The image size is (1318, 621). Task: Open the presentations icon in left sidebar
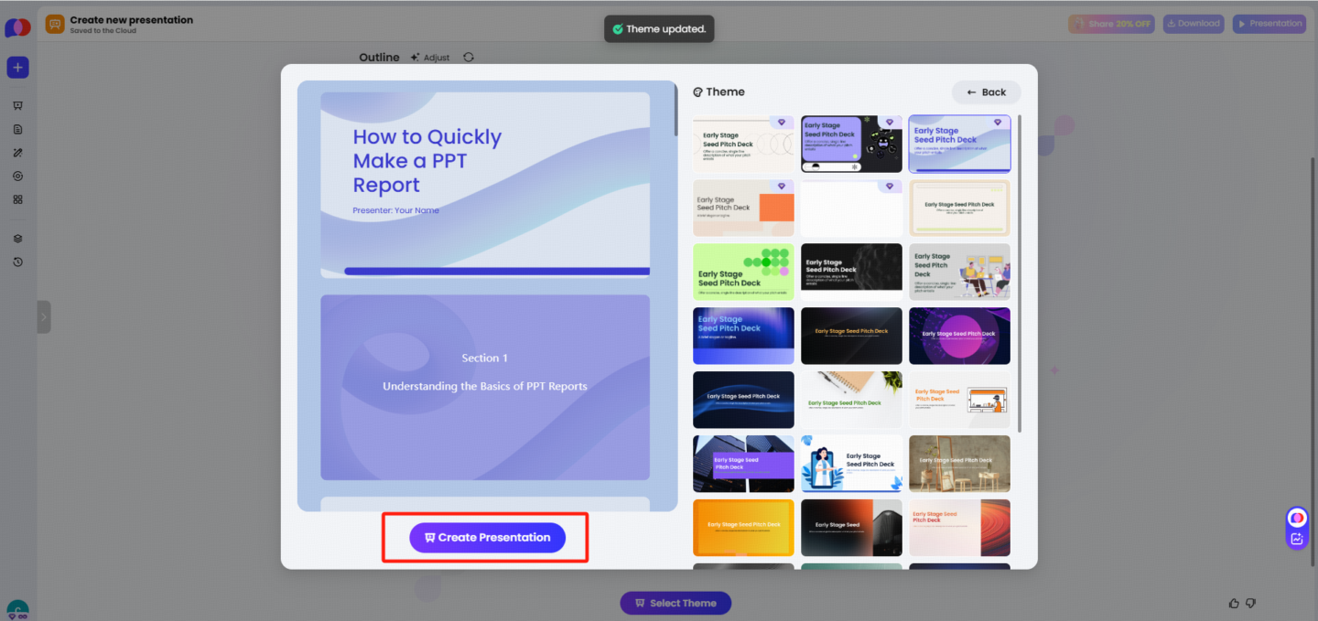[17, 106]
